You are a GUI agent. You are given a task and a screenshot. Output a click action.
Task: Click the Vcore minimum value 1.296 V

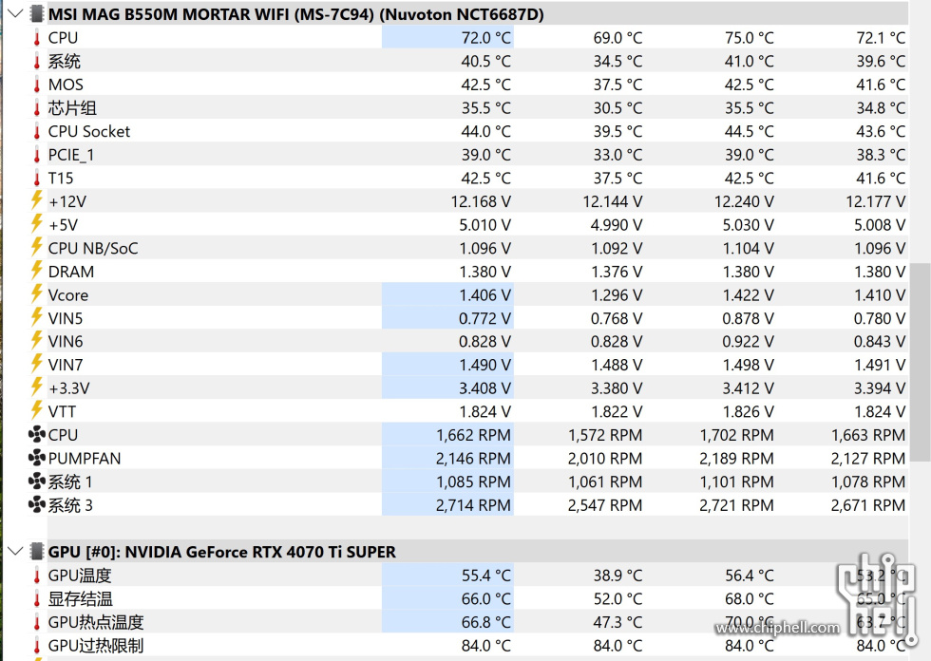[x=617, y=295]
